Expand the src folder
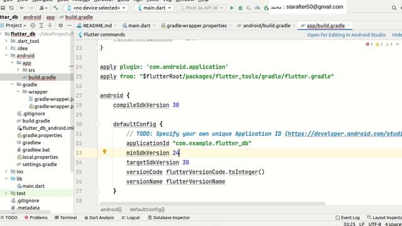This screenshot has height=226, width=402. click(18, 70)
